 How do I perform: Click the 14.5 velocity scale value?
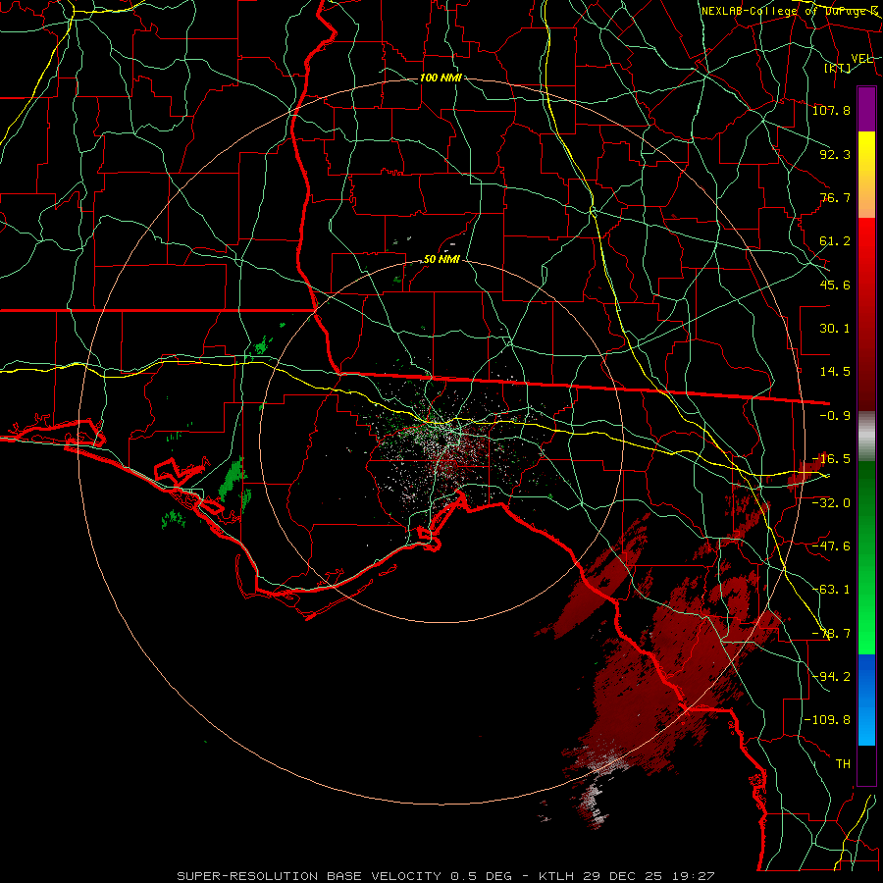click(x=835, y=372)
